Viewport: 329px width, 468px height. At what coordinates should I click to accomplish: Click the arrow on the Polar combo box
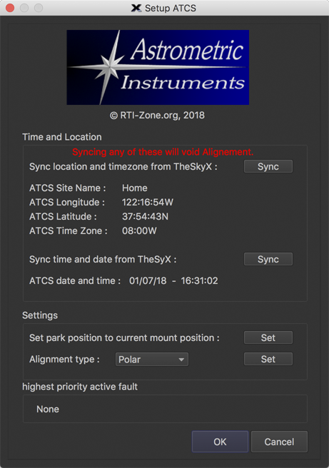[x=181, y=360]
